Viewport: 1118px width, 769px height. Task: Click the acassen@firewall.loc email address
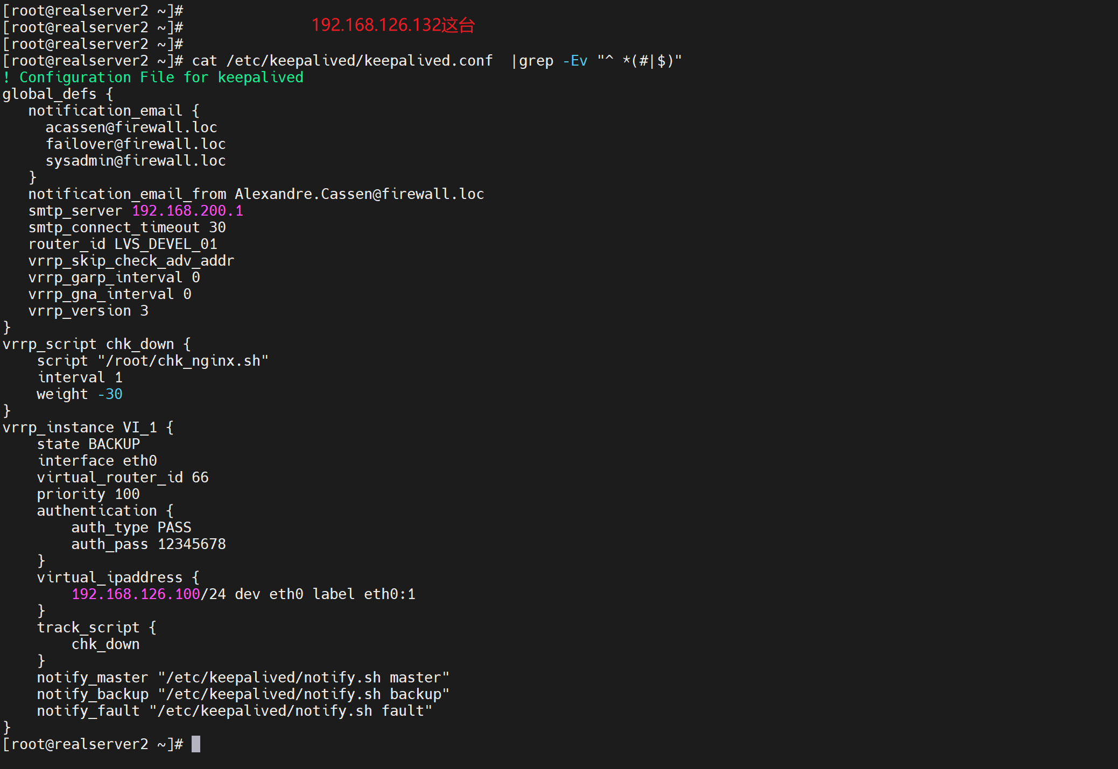click(x=131, y=127)
